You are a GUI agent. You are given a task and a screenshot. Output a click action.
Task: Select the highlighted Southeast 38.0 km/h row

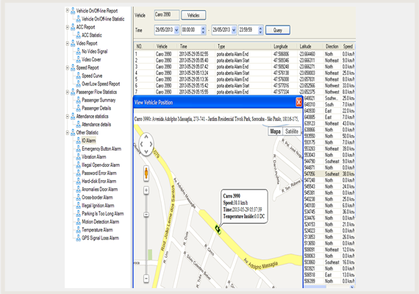click(329, 174)
